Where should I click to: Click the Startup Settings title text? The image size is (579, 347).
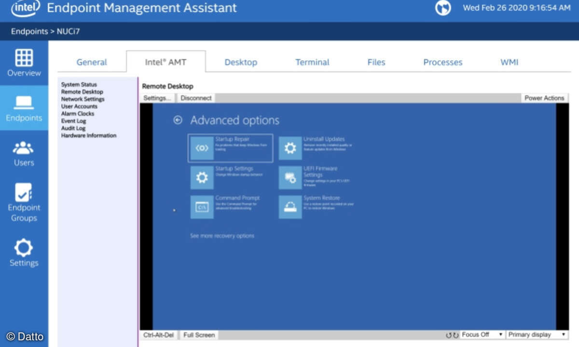tap(234, 169)
